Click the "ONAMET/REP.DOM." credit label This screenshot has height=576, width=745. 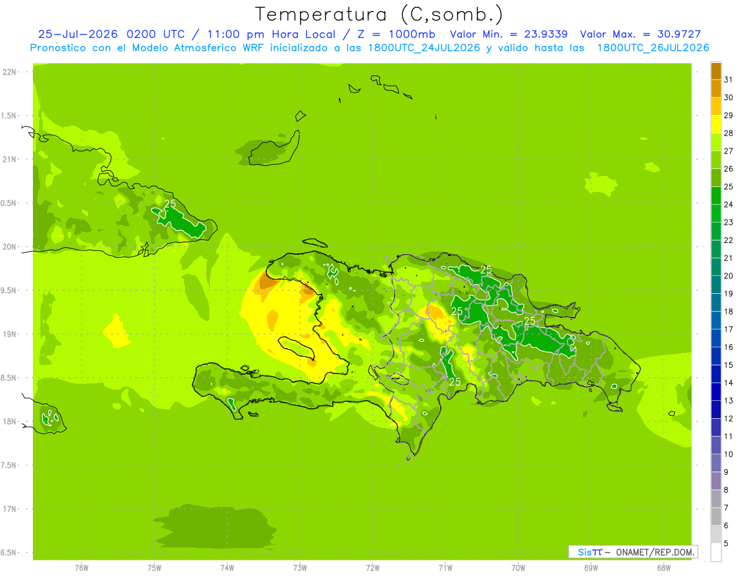(656, 552)
